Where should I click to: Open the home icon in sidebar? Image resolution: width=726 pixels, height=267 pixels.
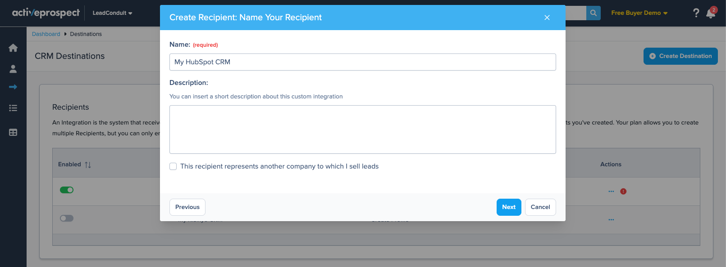pos(13,48)
